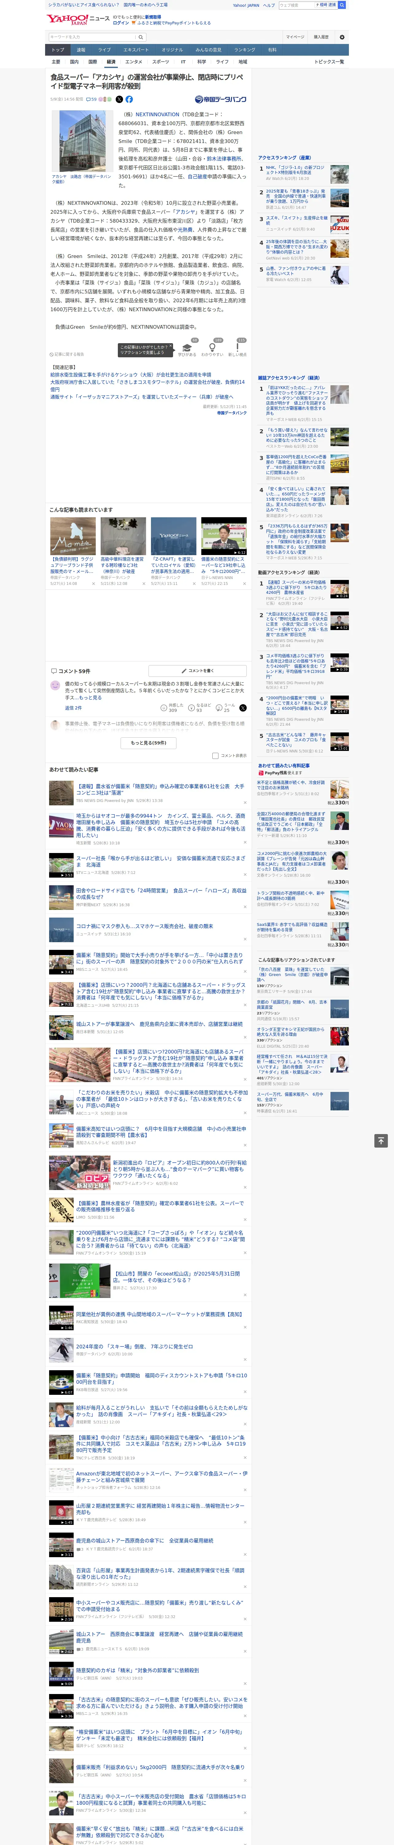Screen dimensions: 394x1845
Task: Open the トップ navigation tab
Action: click(58, 50)
